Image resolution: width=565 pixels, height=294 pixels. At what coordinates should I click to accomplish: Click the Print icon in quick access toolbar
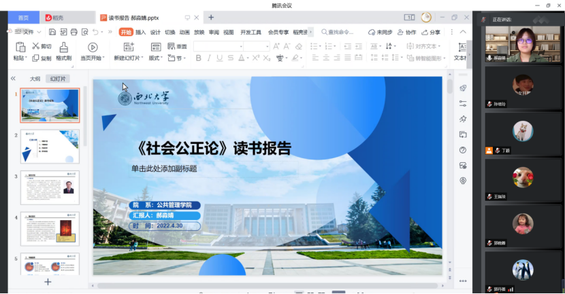coord(74,32)
